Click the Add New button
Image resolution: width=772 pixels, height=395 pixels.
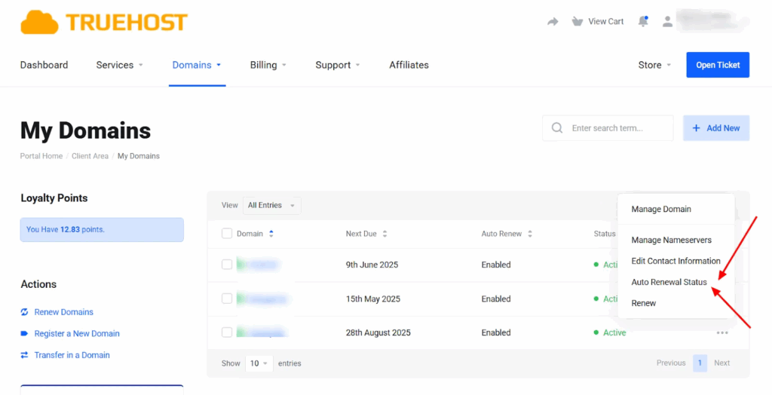(x=716, y=128)
